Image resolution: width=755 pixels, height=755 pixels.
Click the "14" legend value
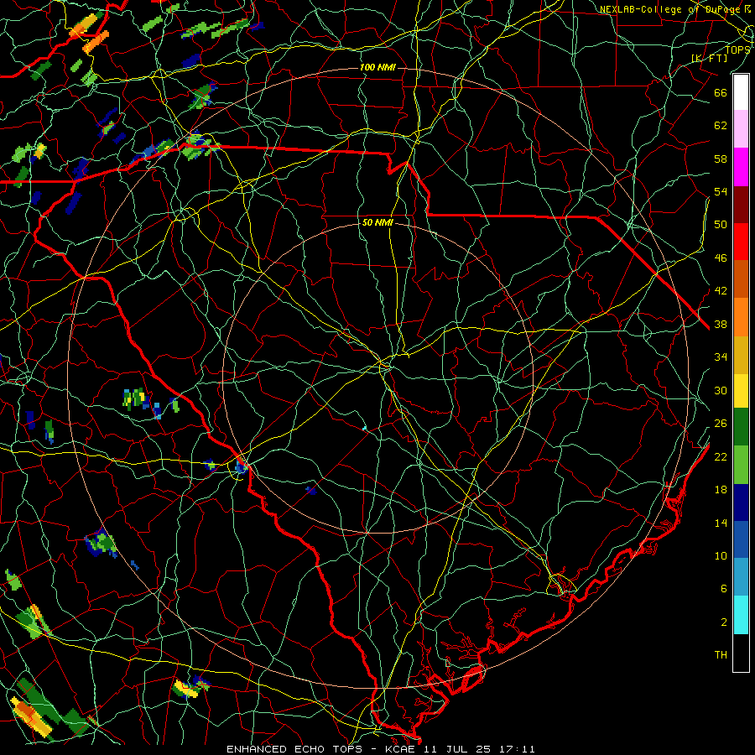(x=721, y=523)
